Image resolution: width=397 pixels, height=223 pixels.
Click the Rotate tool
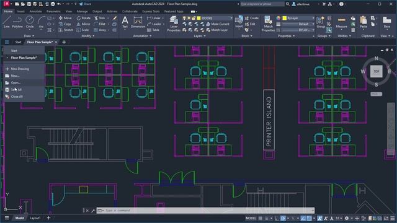click(x=83, y=18)
